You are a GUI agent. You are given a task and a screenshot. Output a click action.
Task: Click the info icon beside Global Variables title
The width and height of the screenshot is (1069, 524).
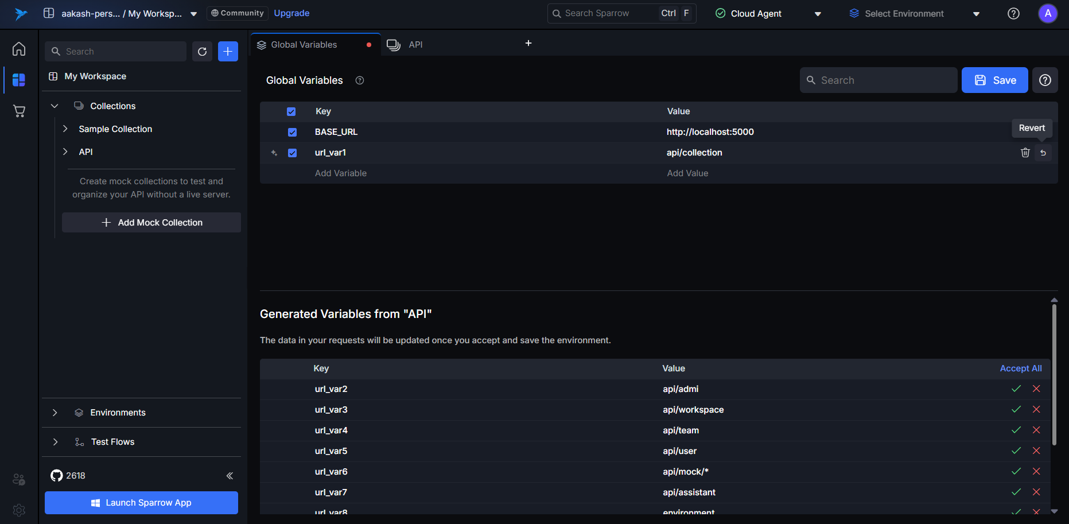[360, 80]
